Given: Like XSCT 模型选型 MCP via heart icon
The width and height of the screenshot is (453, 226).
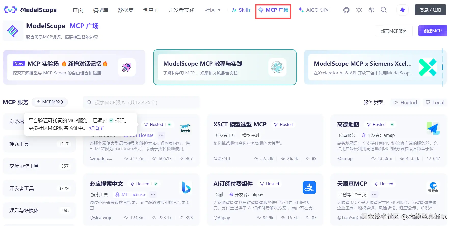Looking at the screenshot, I should point(308,158).
